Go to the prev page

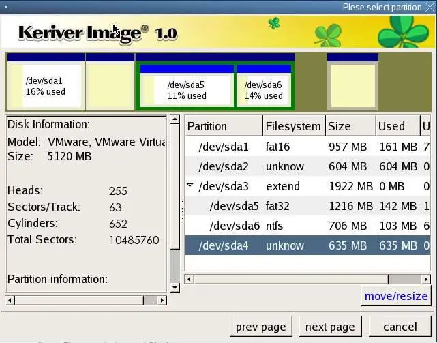click(261, 327)
